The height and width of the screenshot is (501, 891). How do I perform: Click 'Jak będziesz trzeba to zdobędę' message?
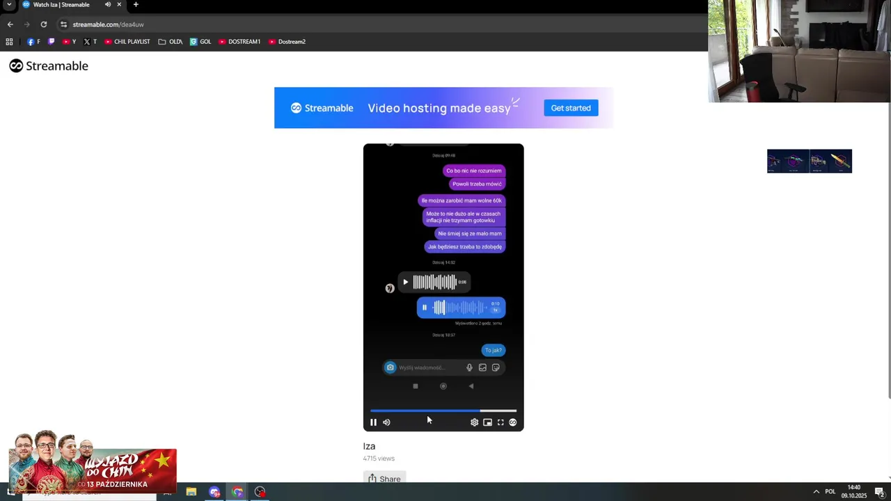coord(465,246)
